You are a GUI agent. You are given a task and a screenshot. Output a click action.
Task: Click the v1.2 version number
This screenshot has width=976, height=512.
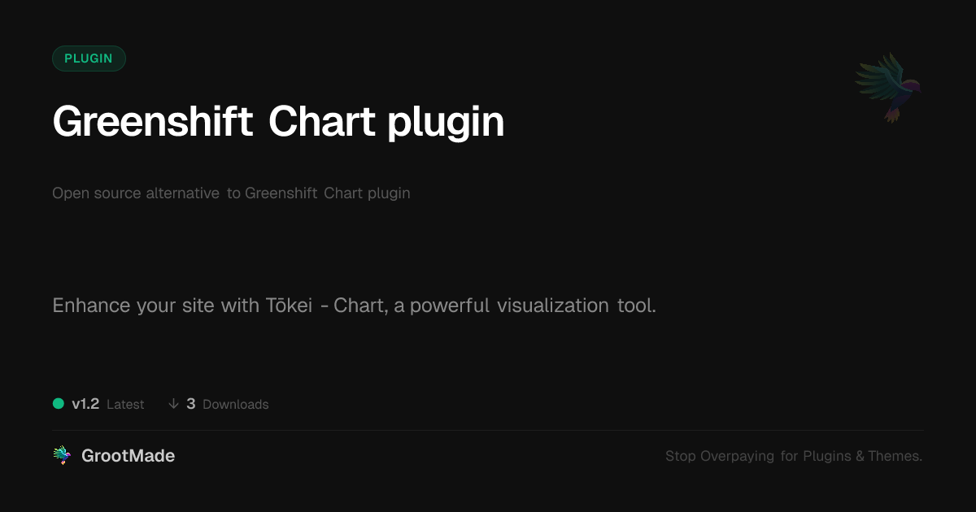pos(85,403)
